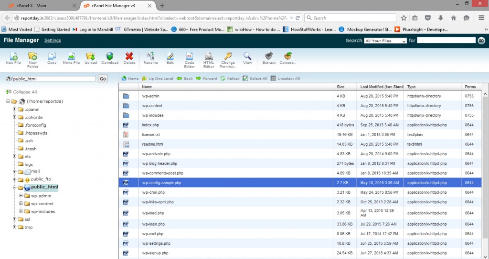The image size is (489, 259).
Task: Click the Settings link
Action: [x=53, y=40]
